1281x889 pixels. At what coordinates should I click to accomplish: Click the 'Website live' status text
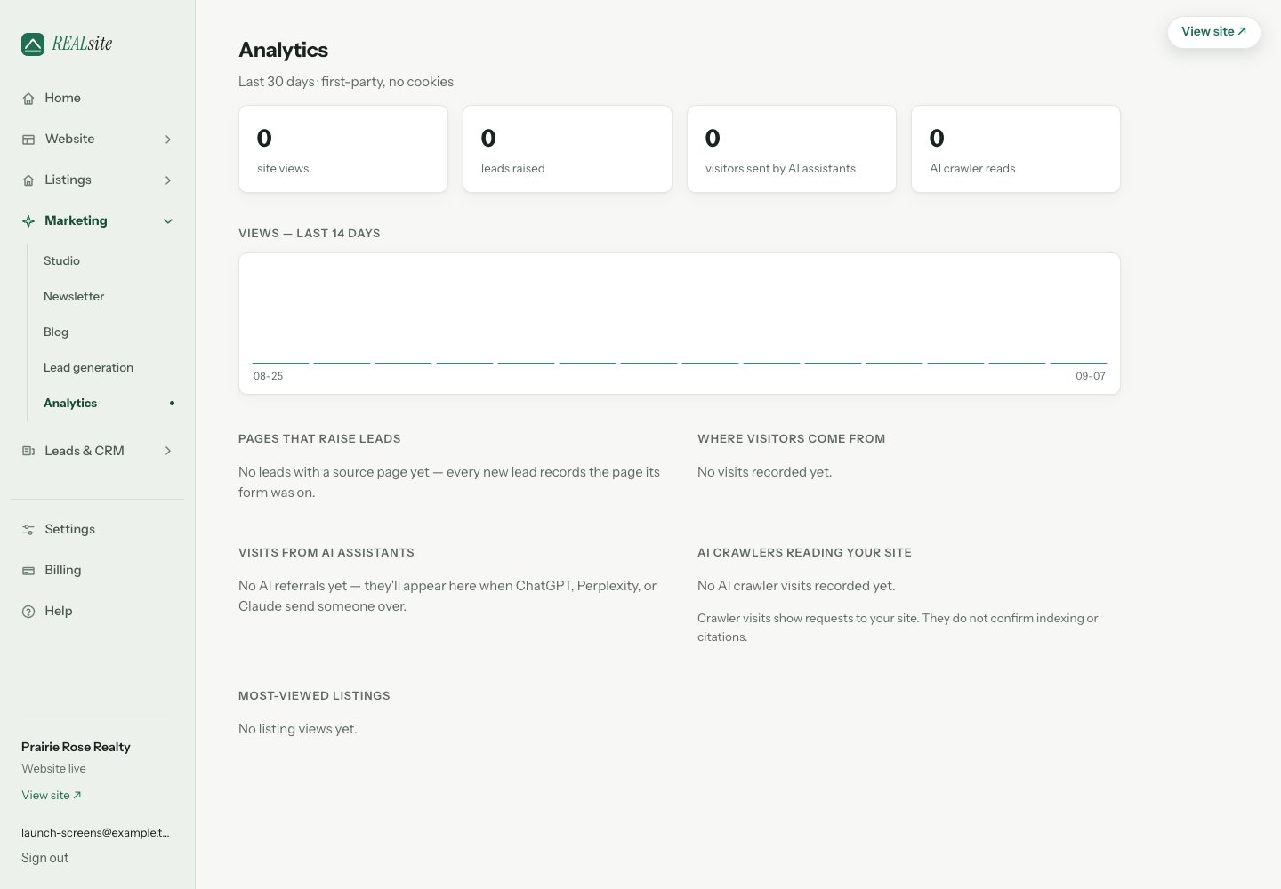point(54,768)
